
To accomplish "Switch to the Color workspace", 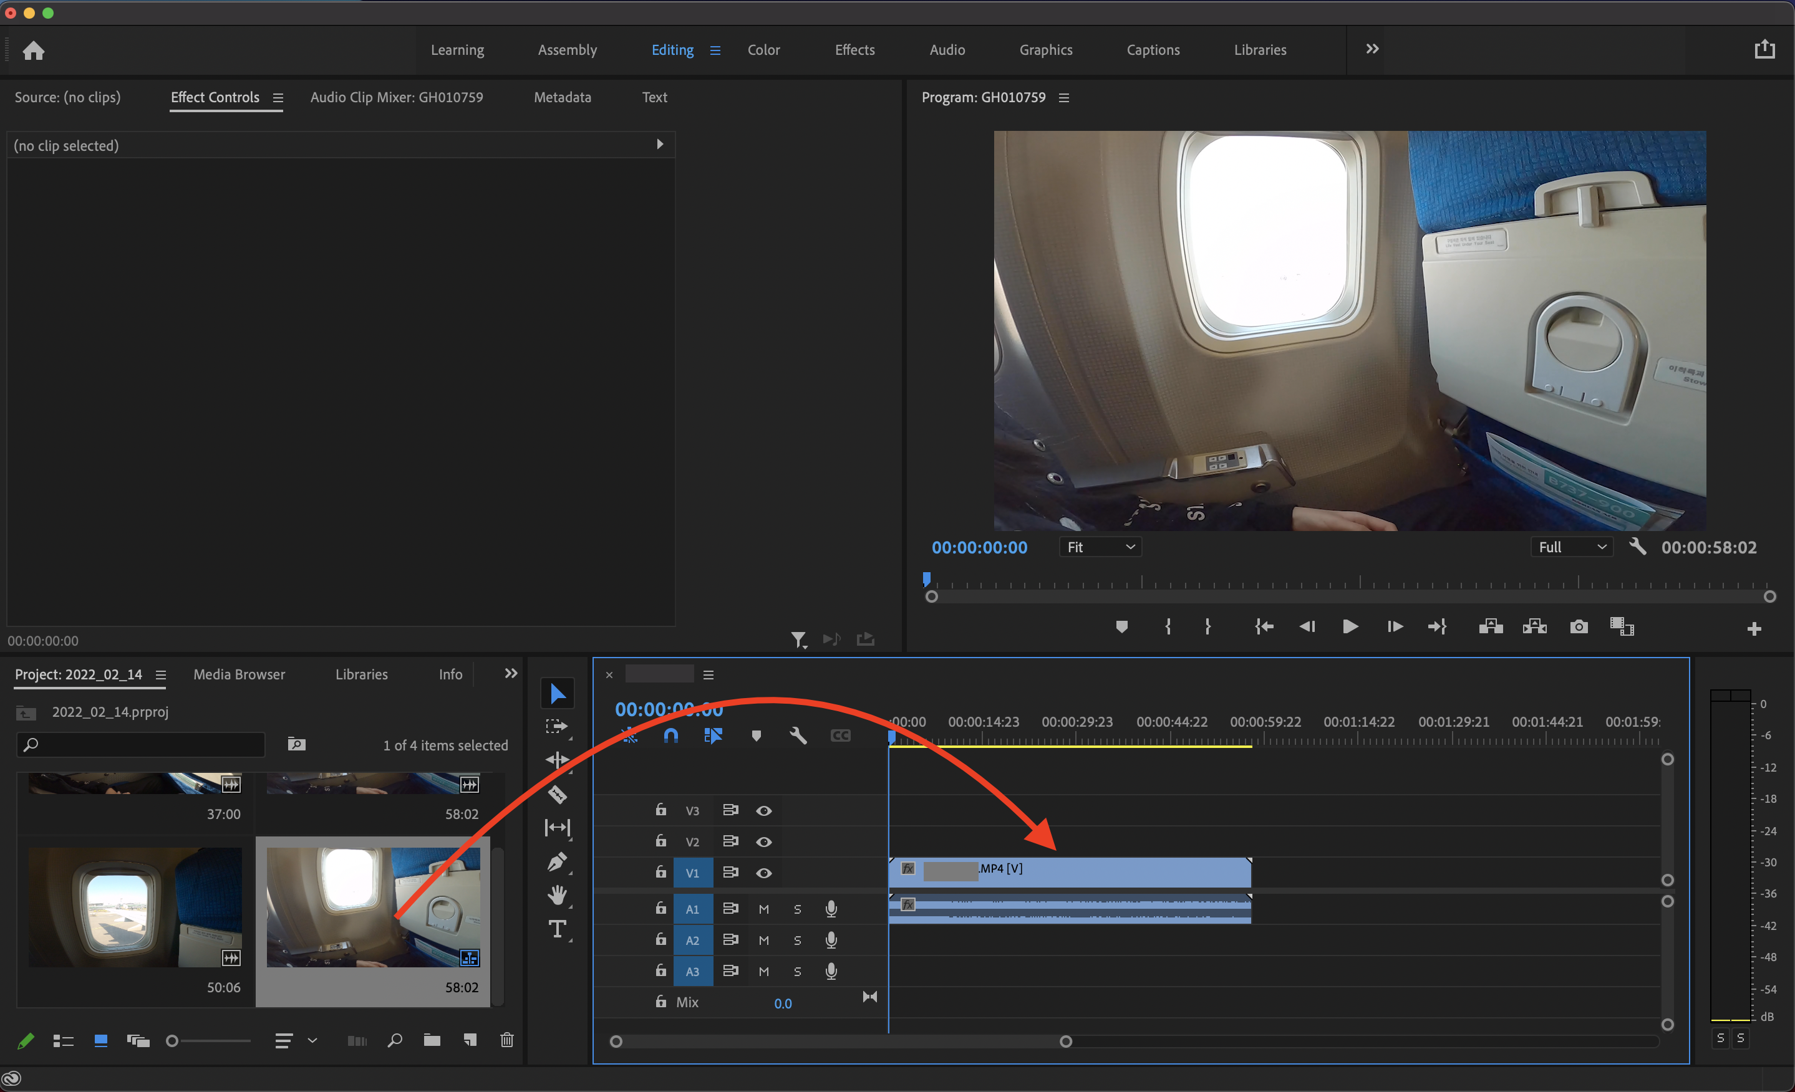I will tap(763, 50).
